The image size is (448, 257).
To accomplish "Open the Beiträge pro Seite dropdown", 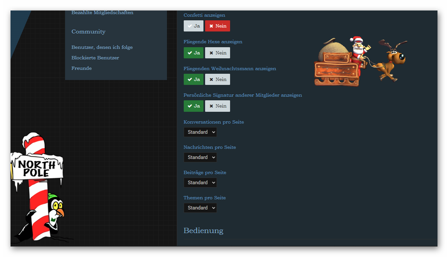I will [x=200, y=183].
